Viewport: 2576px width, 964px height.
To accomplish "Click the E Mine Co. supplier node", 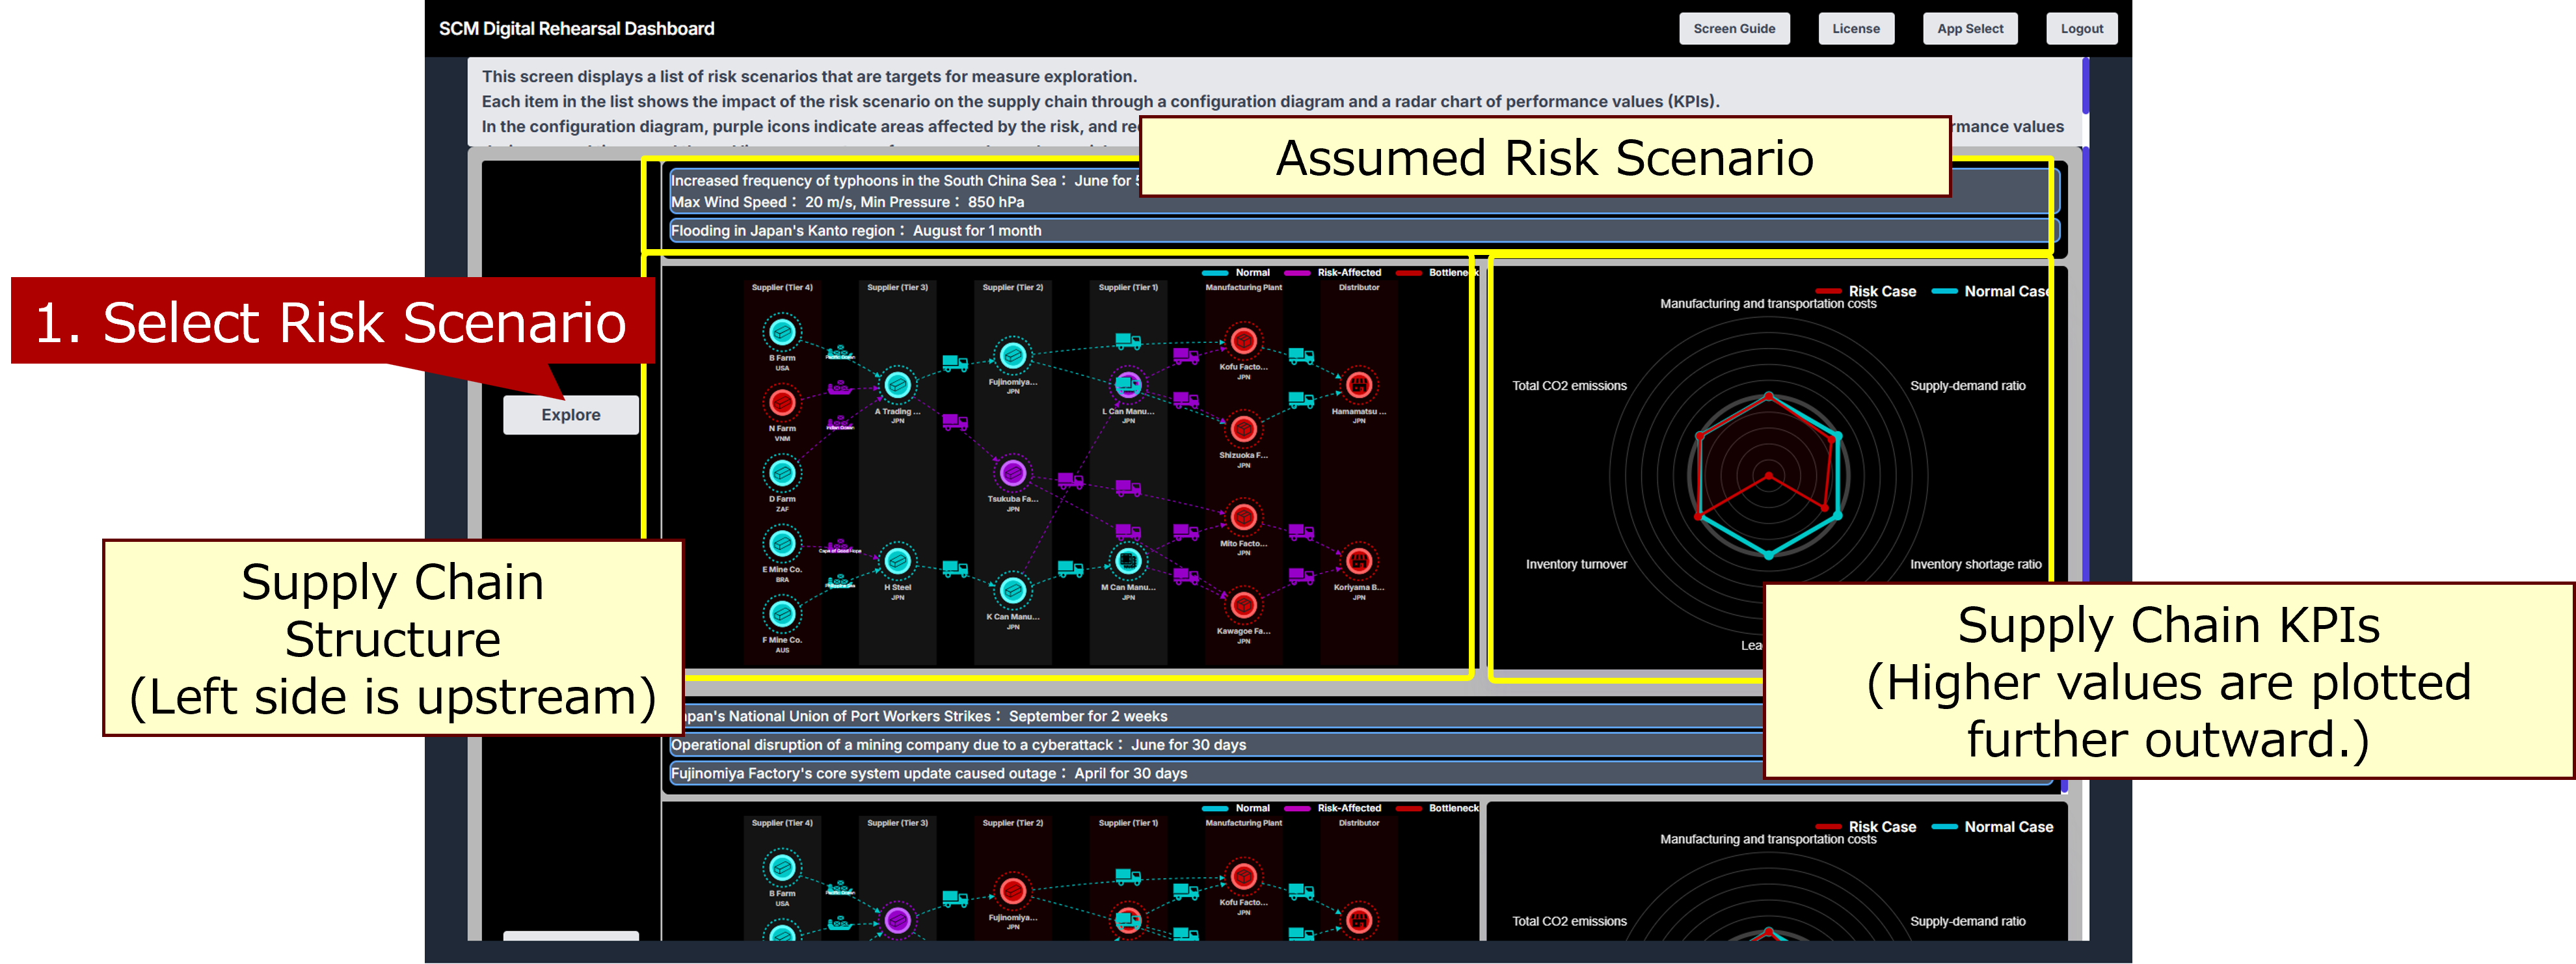I will [x=782, y=543].
